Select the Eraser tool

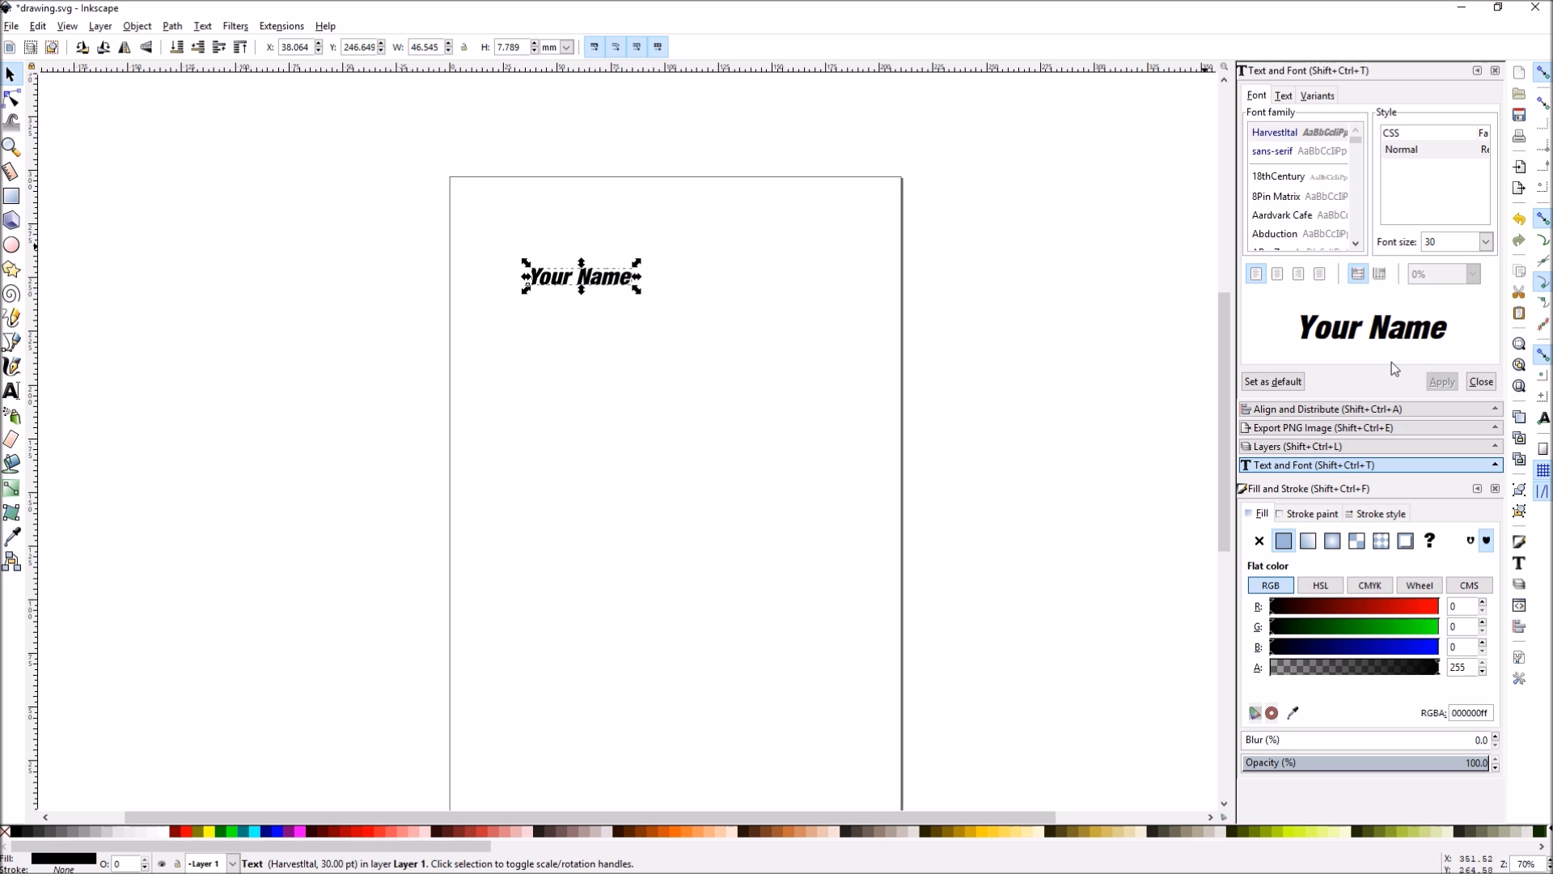[x=11, y=439]
